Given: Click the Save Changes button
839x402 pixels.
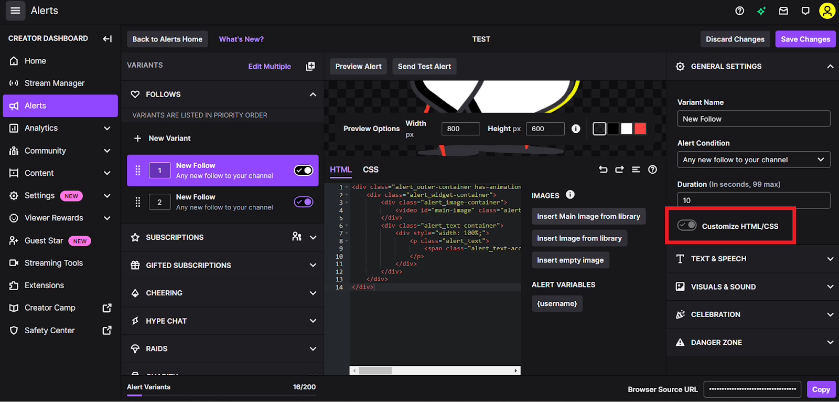Looking at the screenshot, I should 805,39.
